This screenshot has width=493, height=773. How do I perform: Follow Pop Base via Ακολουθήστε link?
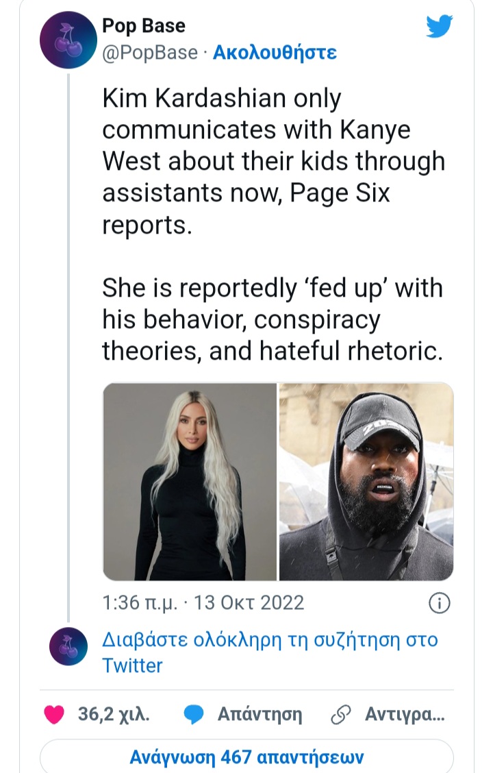[275, 52]
